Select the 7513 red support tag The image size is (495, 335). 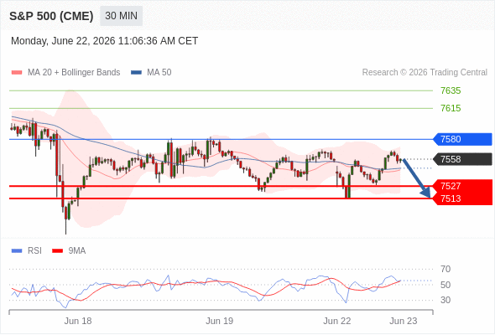[x=462, y=198]
